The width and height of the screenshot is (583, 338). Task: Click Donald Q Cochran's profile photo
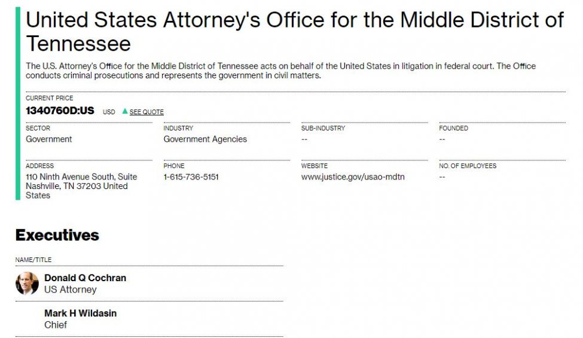point(27,284)
